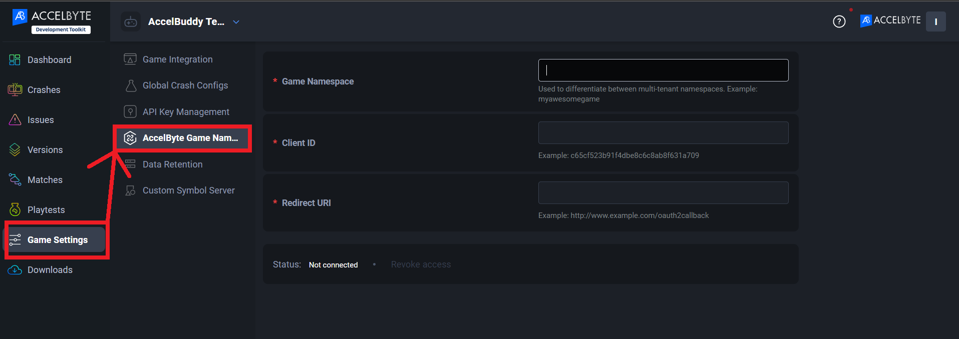
Task: Click the Redirect URI example hint text
Action: (x=623, y=215)
